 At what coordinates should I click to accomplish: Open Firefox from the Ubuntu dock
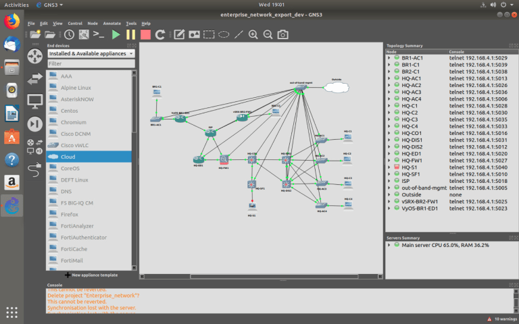tap(12, 22)
